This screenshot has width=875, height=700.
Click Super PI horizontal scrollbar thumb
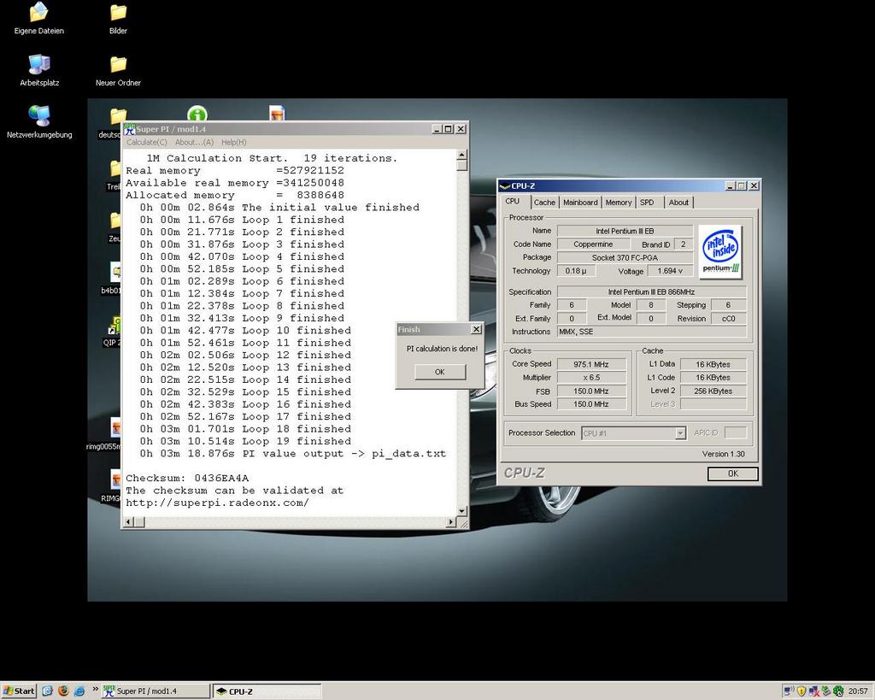pyautogui.click(x=139, y=522)
